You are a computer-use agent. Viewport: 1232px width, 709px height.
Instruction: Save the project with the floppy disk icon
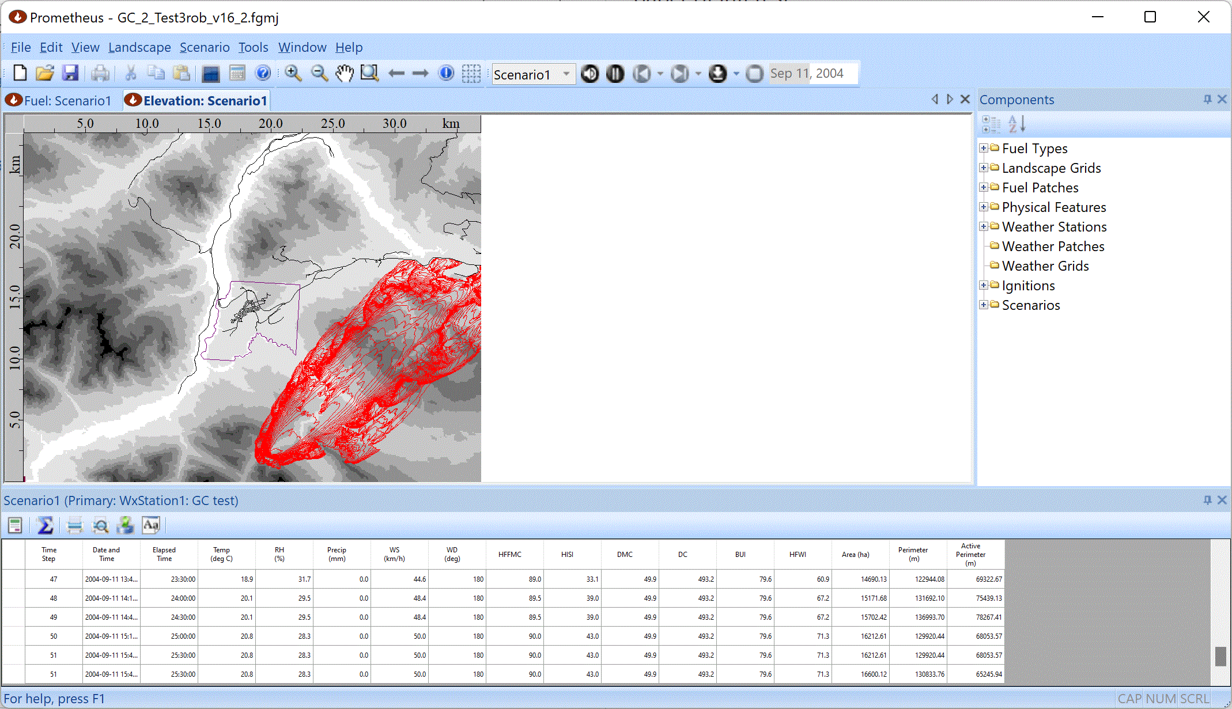click(70, 73)
